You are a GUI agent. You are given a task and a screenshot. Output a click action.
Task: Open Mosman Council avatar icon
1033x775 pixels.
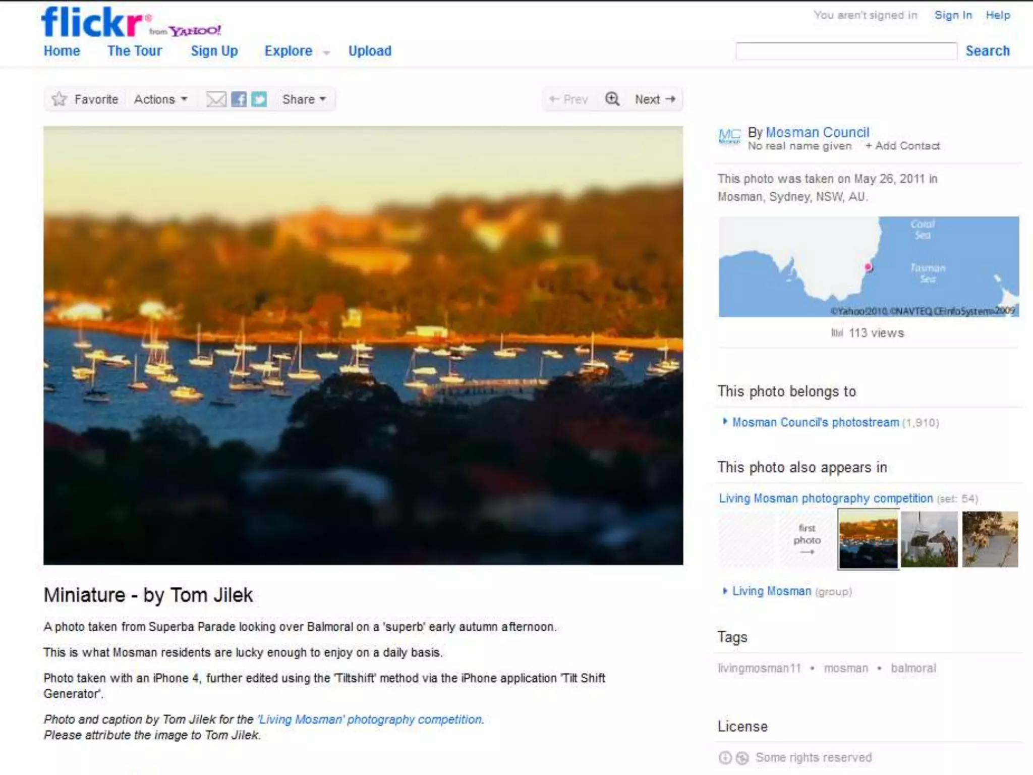click(729, 136)
